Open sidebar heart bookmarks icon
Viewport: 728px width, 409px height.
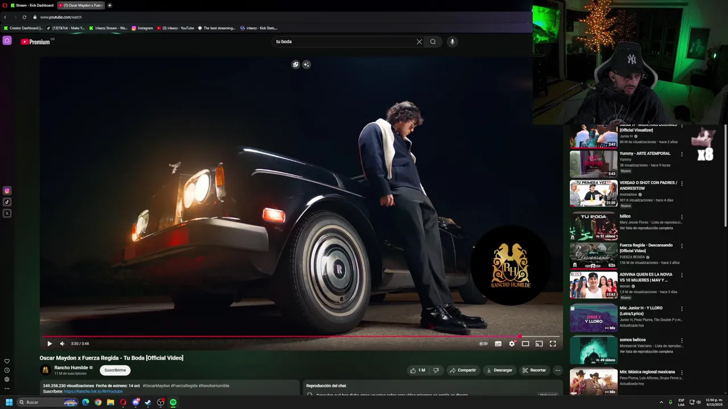(x=7, y=361)
